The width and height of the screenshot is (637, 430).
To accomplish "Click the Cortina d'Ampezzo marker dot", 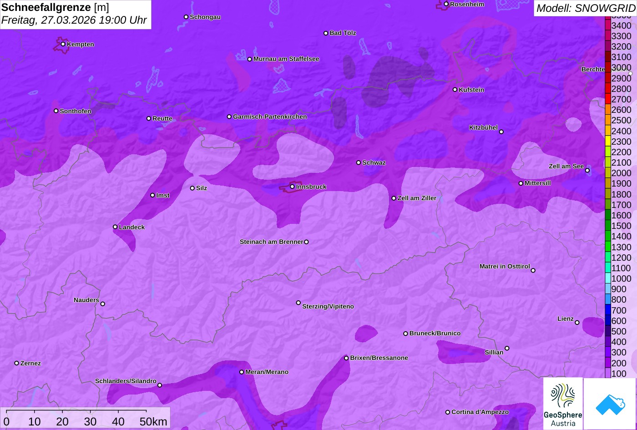I will coord(447,412).
